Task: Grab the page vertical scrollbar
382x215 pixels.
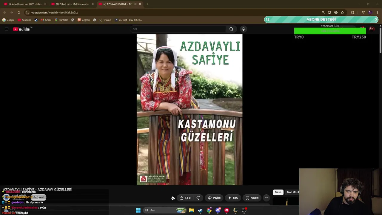Action: click(381, 40)
